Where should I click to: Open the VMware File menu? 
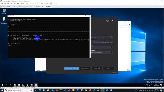(x=2, y=3)
